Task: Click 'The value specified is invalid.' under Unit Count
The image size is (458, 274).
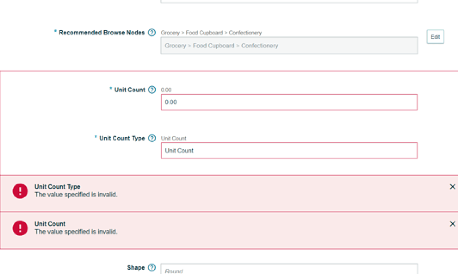Action: click(76, 232)
